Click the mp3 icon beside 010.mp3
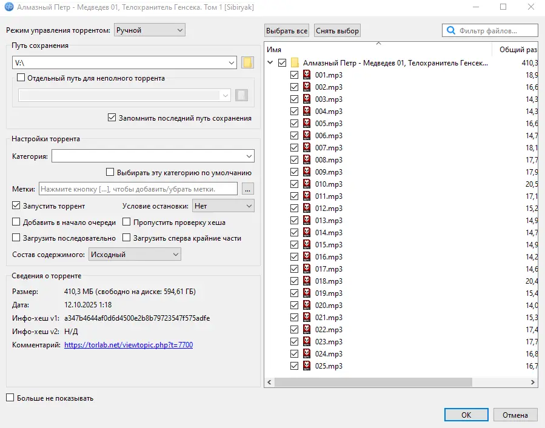Screen dimensions: 545x428 click(307, 184)
